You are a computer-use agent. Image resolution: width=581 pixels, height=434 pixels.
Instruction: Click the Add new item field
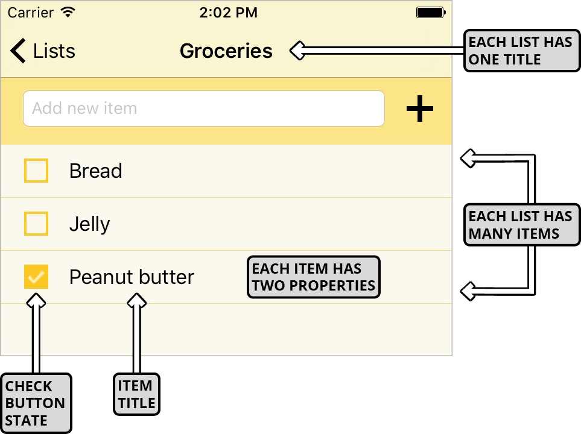point(203,108)
